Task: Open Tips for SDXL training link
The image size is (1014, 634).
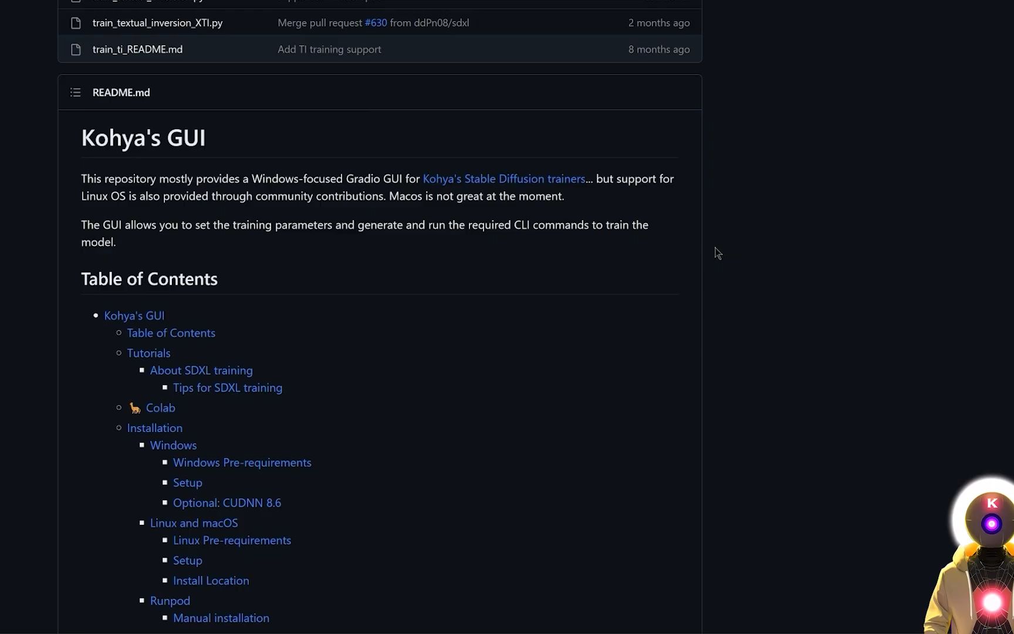Action: (x=228, y=387)
